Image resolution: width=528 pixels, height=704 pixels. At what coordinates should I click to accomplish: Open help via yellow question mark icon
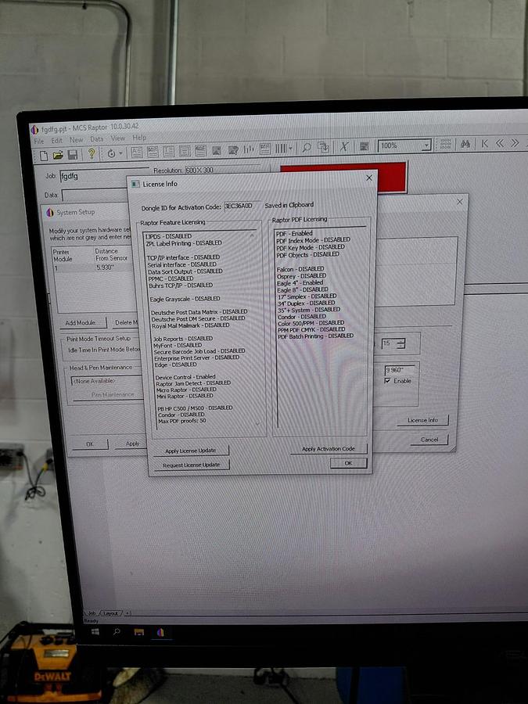(x=92, y=154)
